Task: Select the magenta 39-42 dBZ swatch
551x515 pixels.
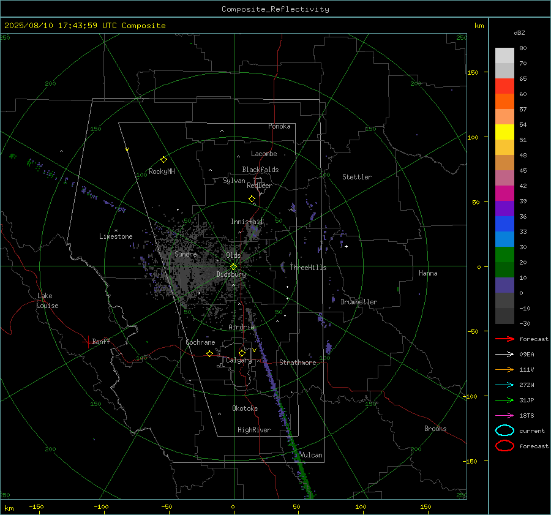Action: click(504, 194)
